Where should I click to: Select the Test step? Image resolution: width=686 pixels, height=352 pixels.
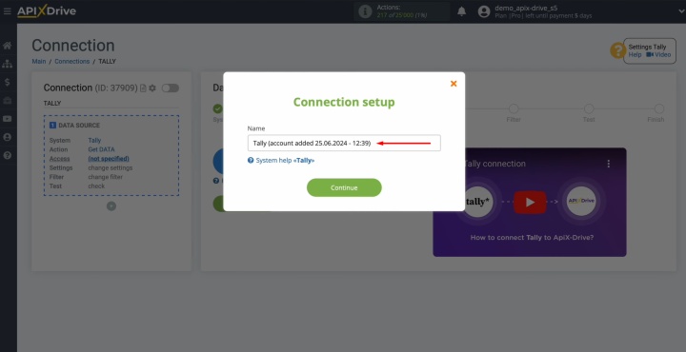[x=589, y=108]
